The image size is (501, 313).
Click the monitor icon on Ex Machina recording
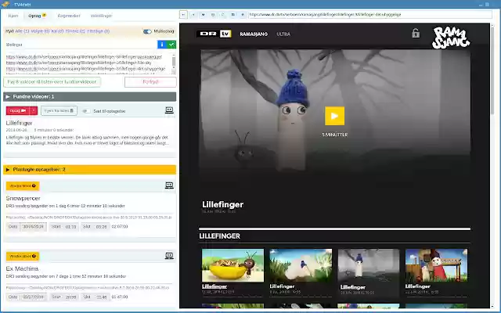click(x=169, y=256)
